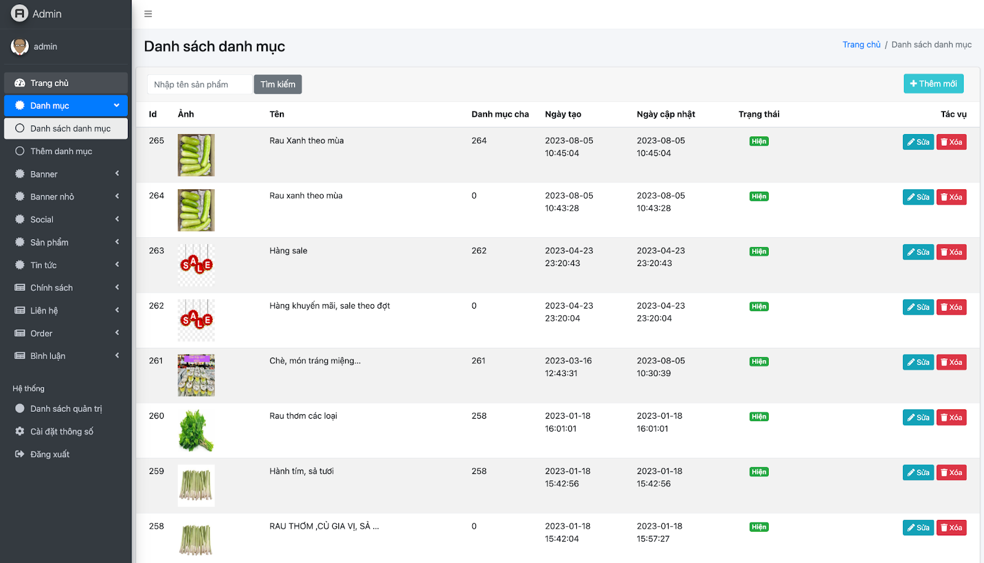Viewport: 984px width, 563px height.
Task: Collapse the Danh mục menu chevron
Action: point(116,105)
